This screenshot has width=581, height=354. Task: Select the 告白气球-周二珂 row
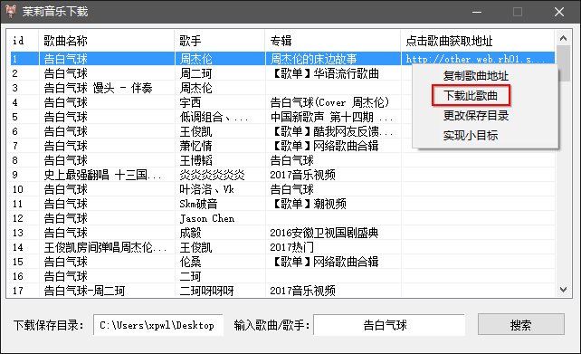[282, 291]
